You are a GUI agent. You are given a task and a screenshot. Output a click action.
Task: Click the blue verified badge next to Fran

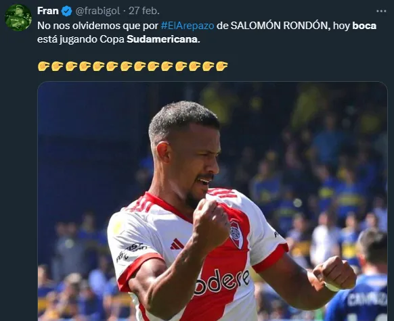pyautogui.click(x=66, y=11)
